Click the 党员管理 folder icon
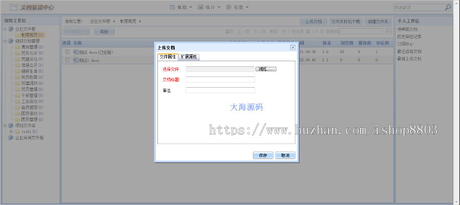The image size is (460, 205). click(x=17, y=89)
